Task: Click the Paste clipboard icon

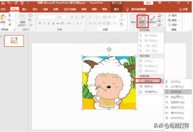Action: click(x=3, y=17)
